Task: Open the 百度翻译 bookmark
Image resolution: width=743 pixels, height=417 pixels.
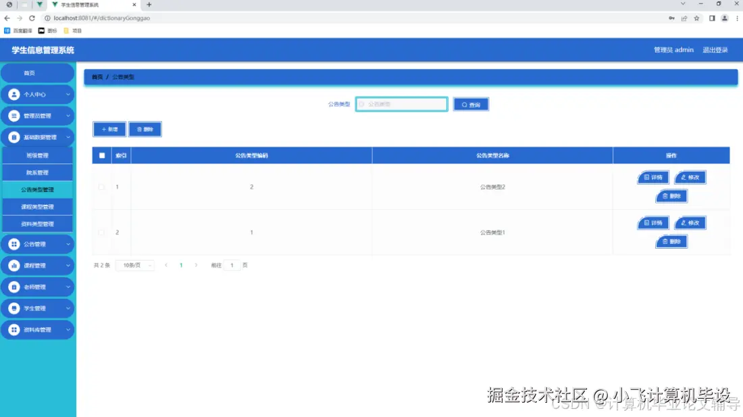Action: (18, 30)
